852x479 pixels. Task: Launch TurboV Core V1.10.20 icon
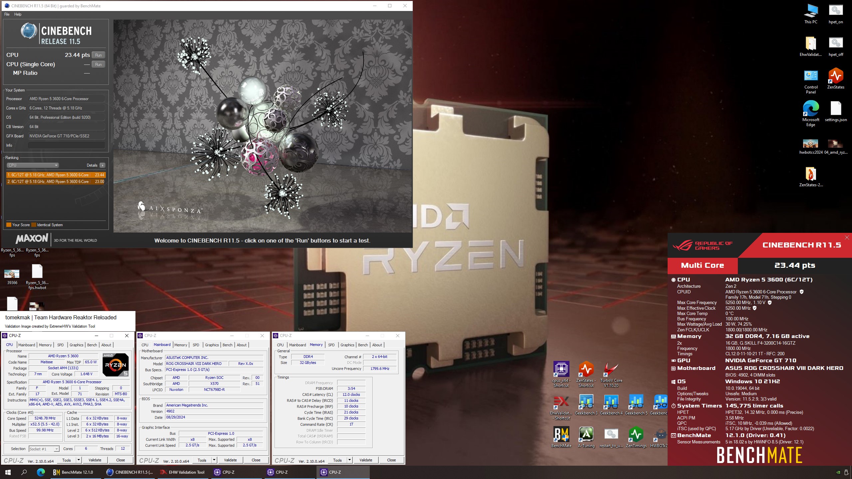coord(611,375)
